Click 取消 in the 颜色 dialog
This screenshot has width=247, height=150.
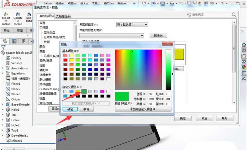click(86, 109)
